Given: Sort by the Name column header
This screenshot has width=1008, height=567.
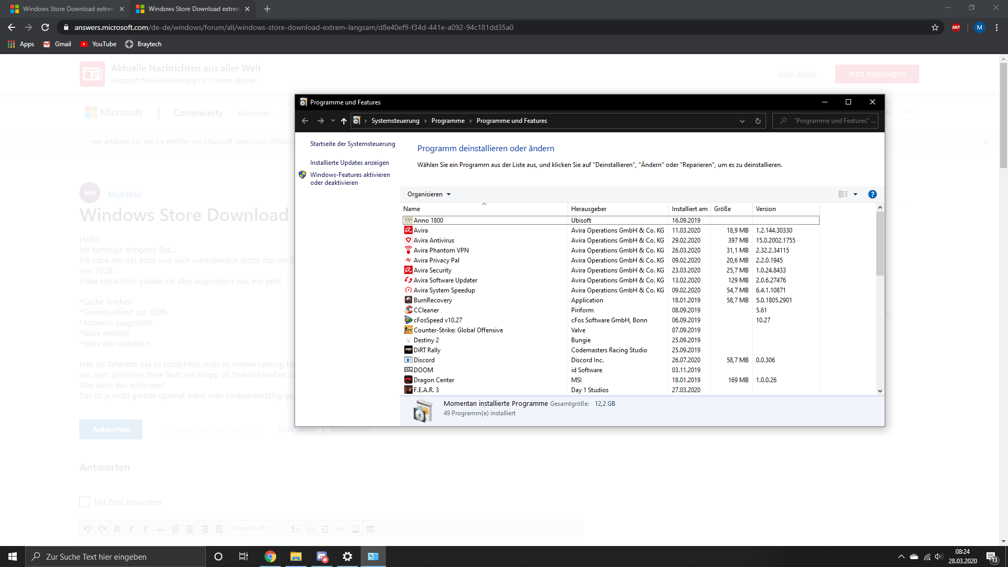Looking at the screenshot, I should pos(484,209).
